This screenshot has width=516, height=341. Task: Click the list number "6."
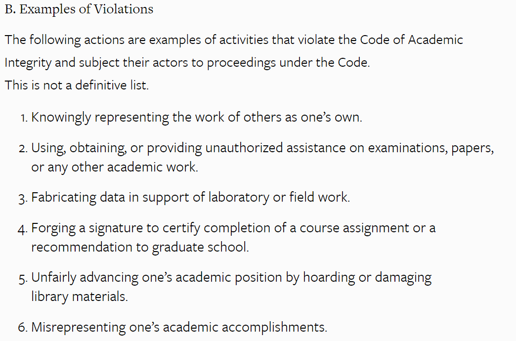[x=23, y=327]
